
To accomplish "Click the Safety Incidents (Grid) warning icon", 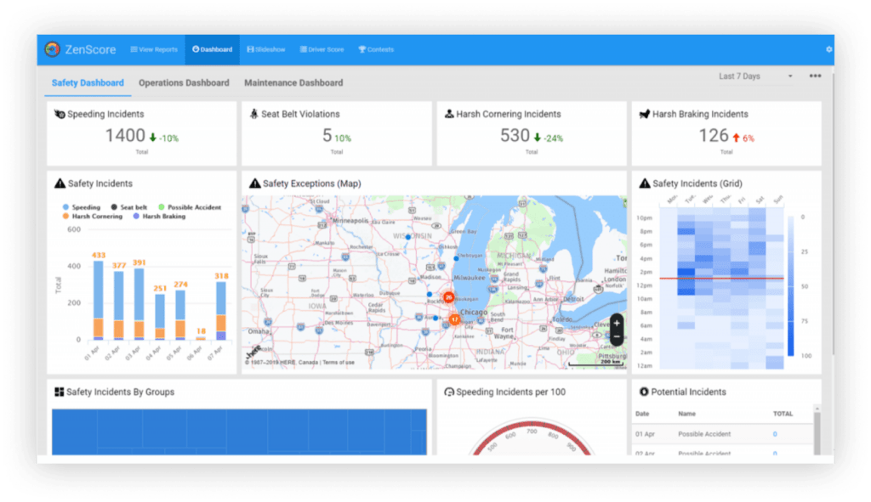I will click(645, 183).
